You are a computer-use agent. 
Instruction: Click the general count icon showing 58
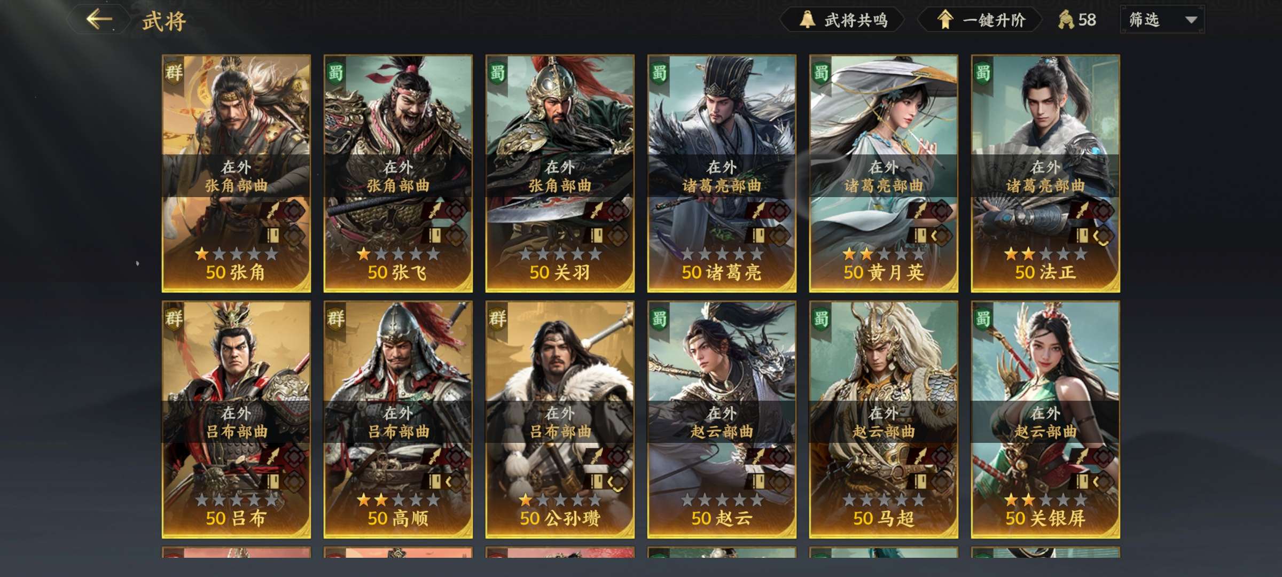tap(1066, 20)
